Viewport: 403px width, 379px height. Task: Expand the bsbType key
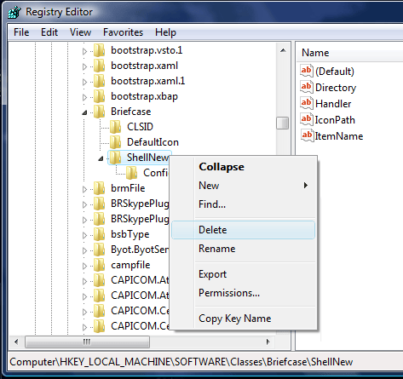pos(84,235)
